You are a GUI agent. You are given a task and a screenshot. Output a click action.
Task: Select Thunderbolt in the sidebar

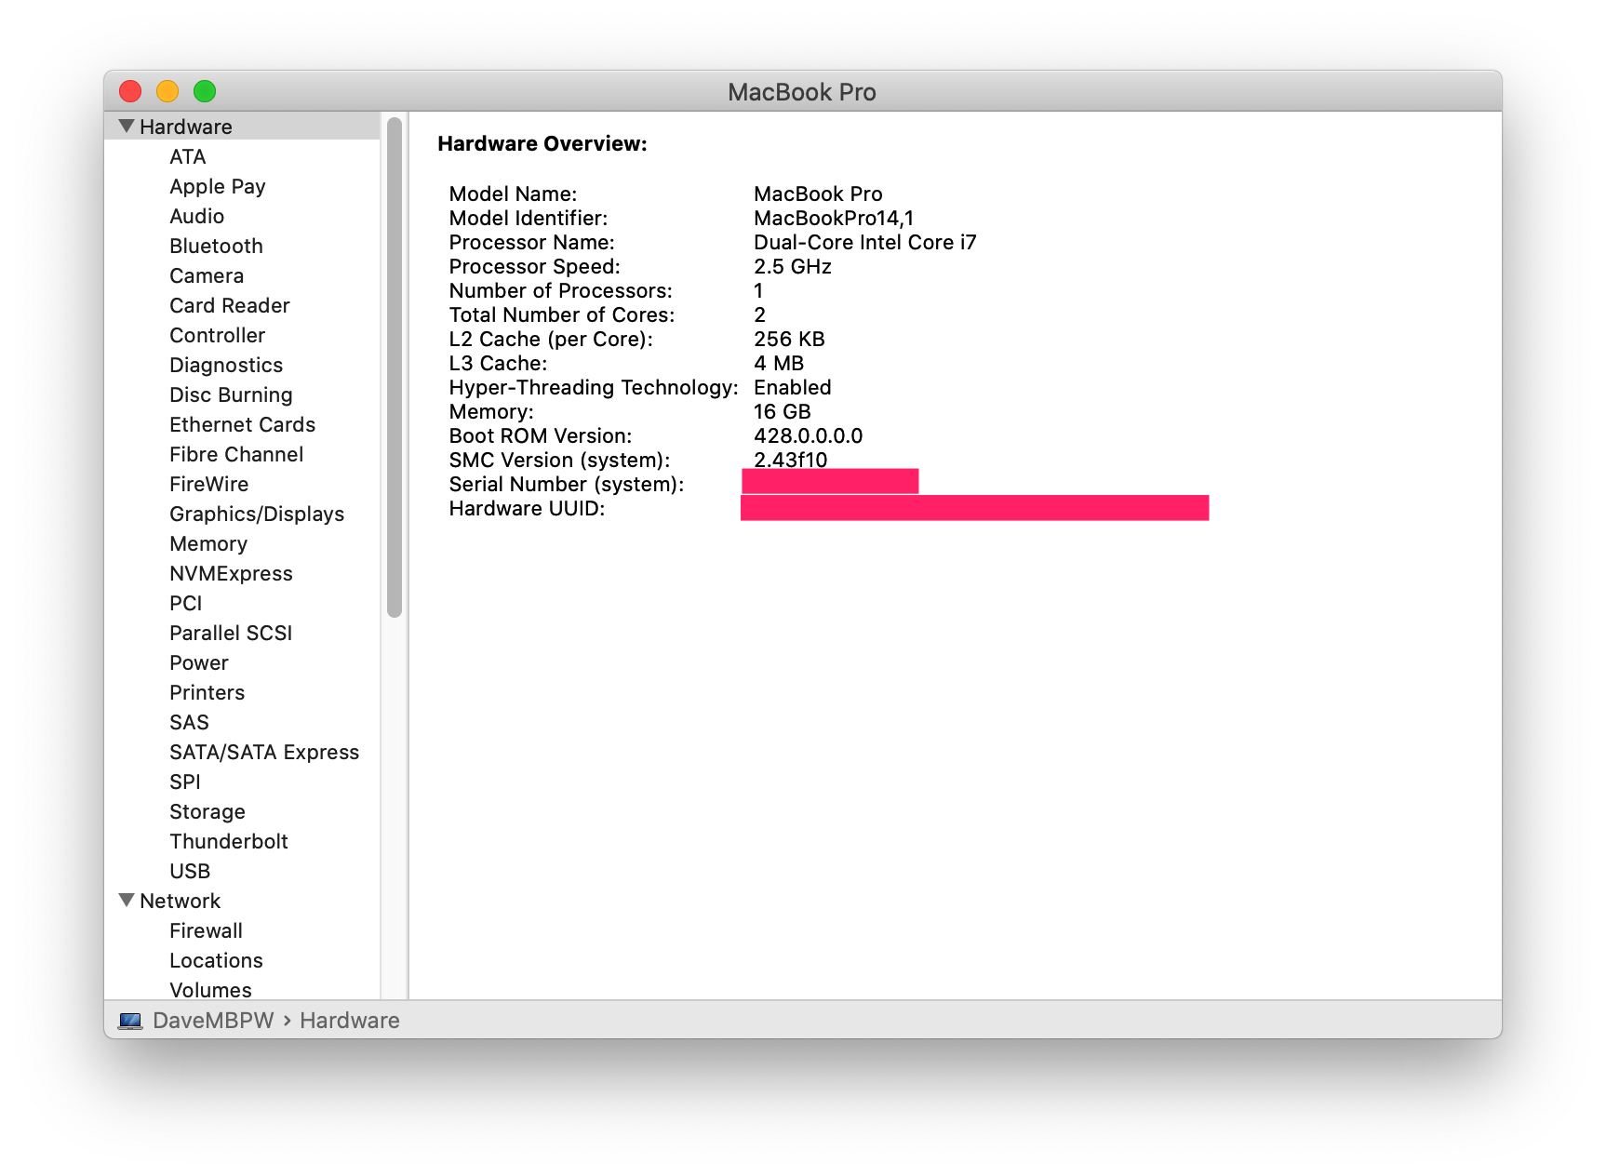click(x=228, y=841)
